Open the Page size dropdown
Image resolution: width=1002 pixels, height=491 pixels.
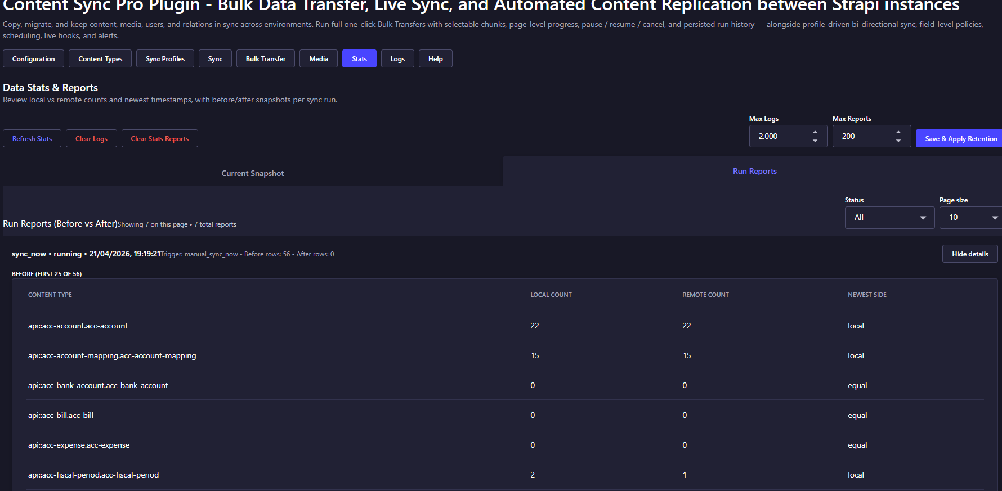point(971,217)
